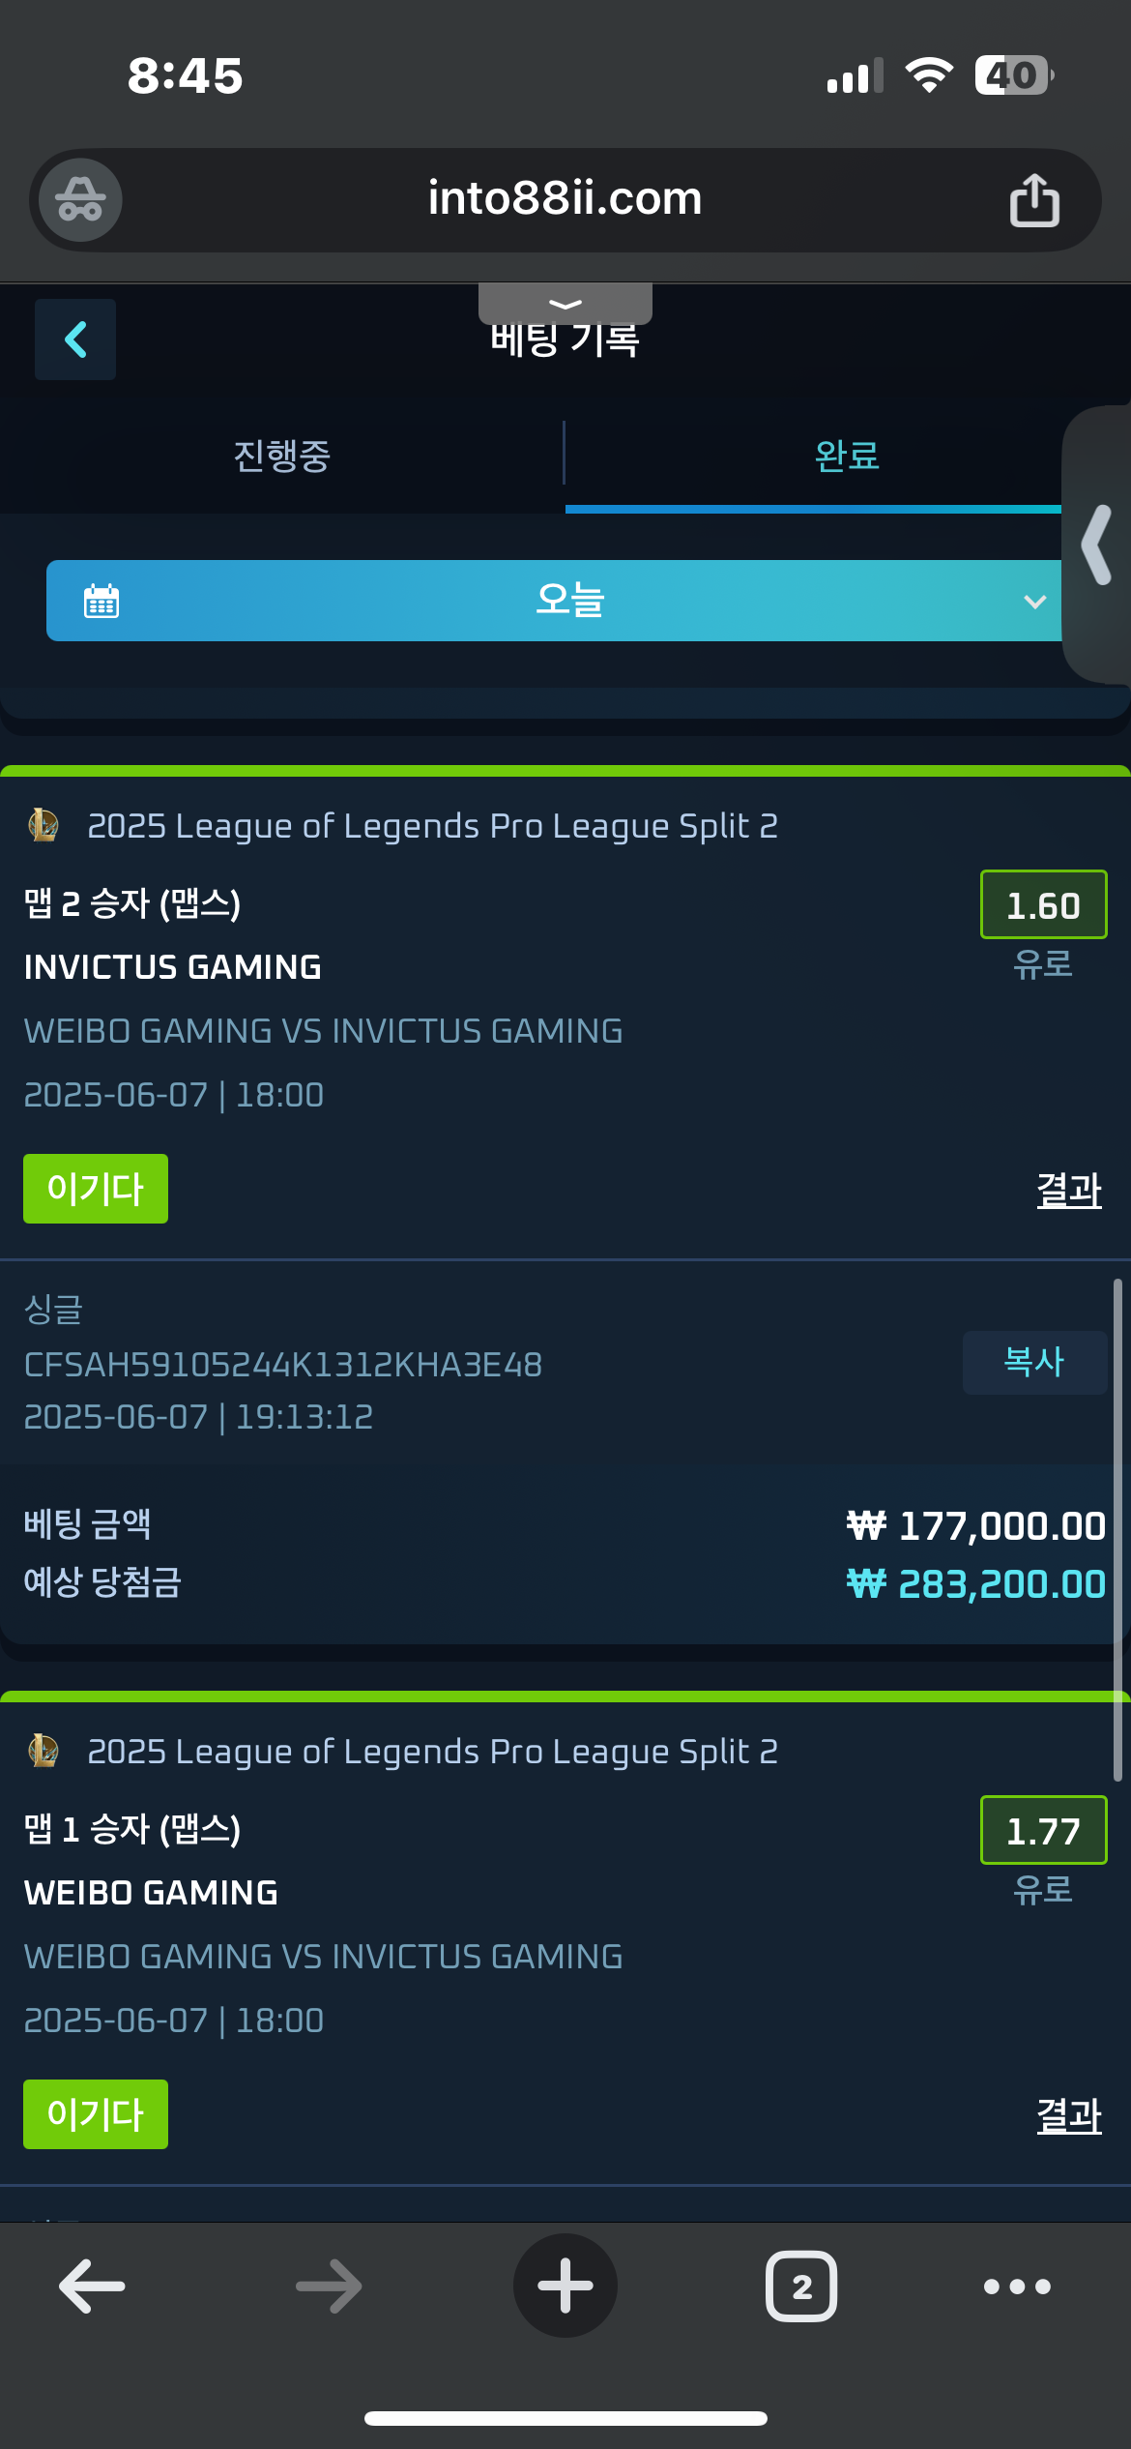The height and width of the screenshot is (2449, 1131).
Task: Expand the right side panel arrow
Action: [x=1097, y=545]
